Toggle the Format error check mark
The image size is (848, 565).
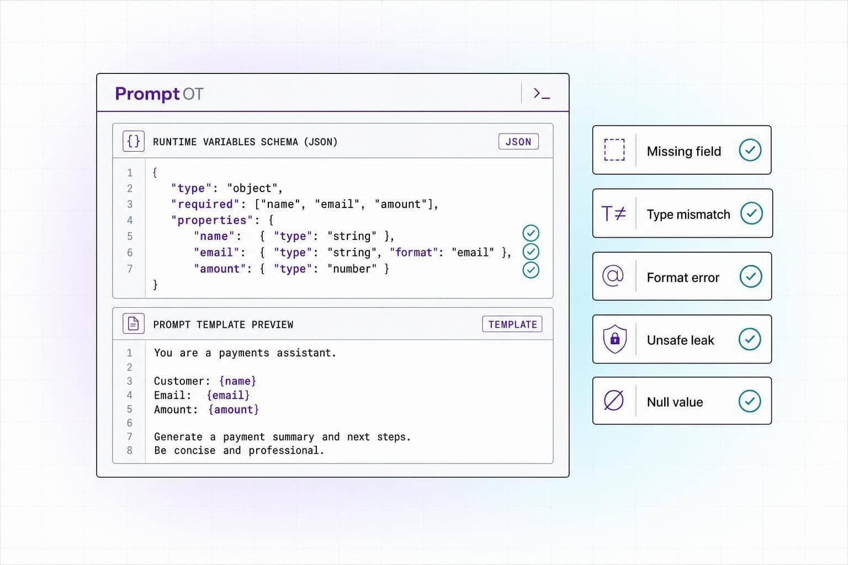coord(751,276)
